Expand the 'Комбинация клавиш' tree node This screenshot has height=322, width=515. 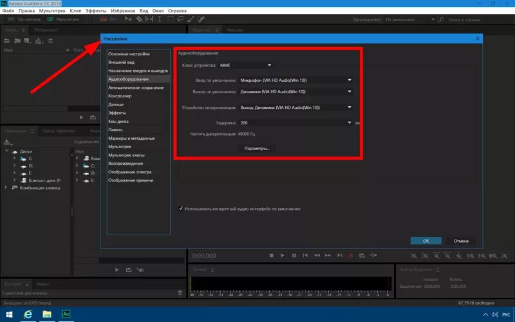click(6, 187)
